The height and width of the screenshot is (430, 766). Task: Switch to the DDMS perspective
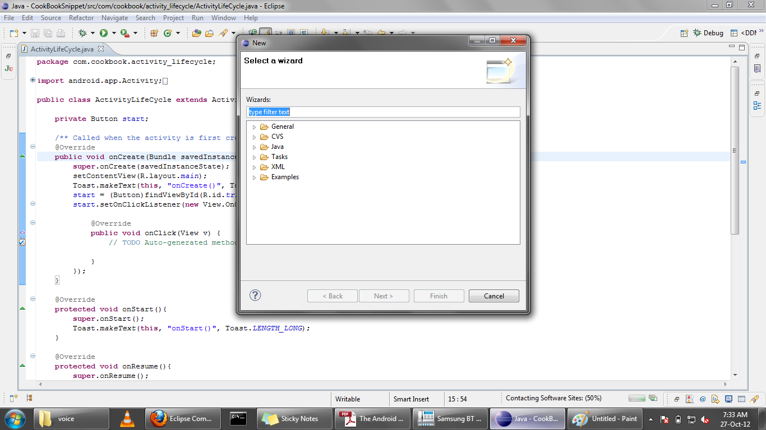pos(744,33)
